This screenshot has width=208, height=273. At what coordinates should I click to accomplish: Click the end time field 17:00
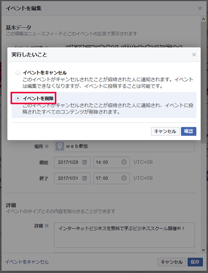[x=111, y=178]
